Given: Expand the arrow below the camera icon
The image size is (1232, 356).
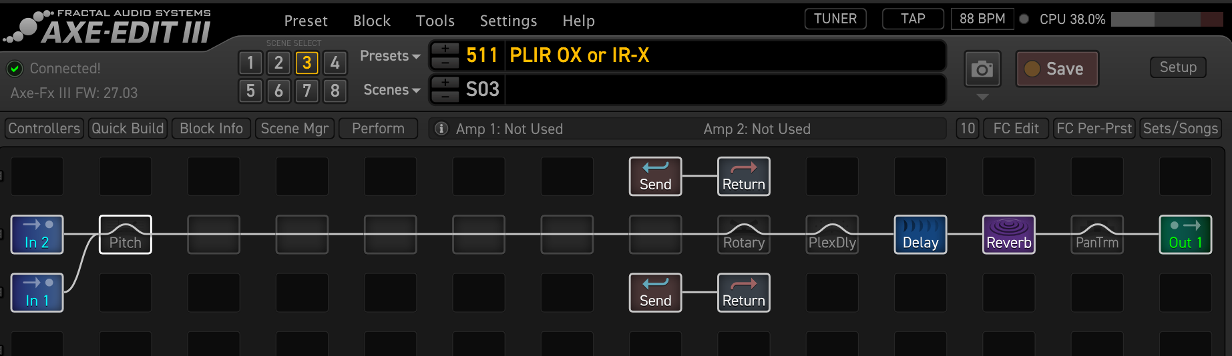Looking at the screenshot, I should coord(982,97).
